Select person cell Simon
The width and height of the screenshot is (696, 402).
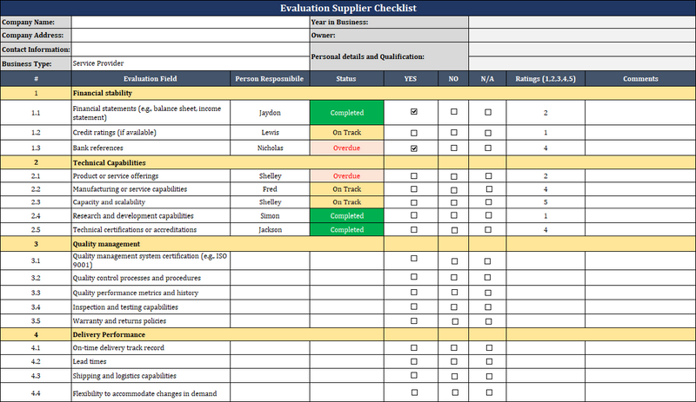(270, 216)
